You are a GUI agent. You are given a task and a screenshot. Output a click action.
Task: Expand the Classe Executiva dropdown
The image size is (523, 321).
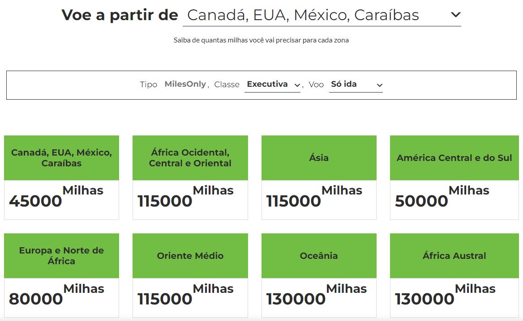point(273,84)
